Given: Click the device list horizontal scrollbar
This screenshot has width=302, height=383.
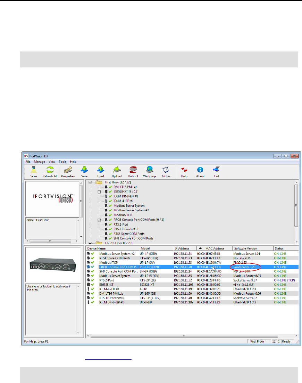Looking at the screenshot, I should point(184,336).
